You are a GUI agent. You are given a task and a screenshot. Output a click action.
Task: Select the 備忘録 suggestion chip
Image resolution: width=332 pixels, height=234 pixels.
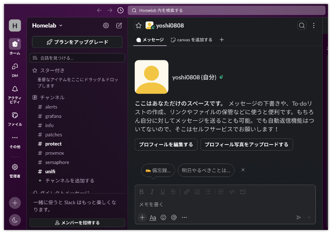click(x=158, y=170)
